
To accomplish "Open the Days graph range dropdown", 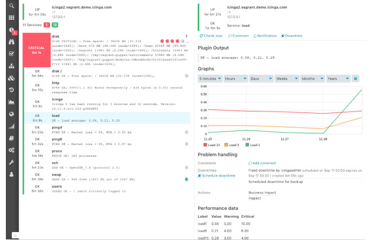I will coord(261,78).
